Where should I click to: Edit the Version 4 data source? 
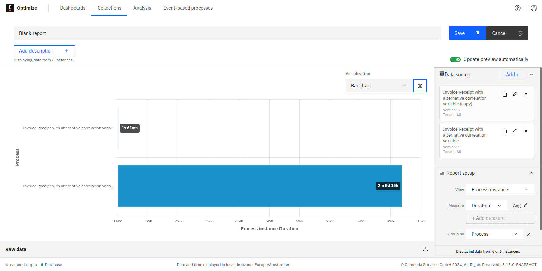(515, 131)
